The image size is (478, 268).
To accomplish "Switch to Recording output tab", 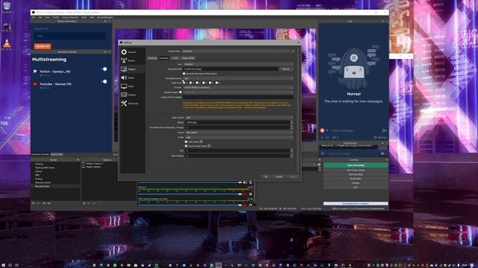I will pos(164,58).
